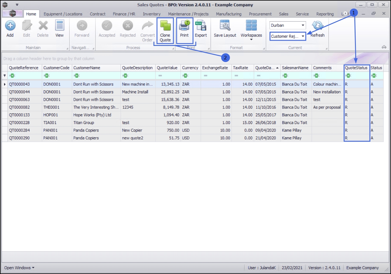
Task: Select the Sales ribbon tab
Action: click(284, 14)
